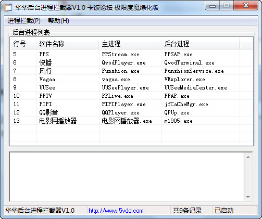Click QvodTerminal.exe background process cell

(x=189, y=62)
